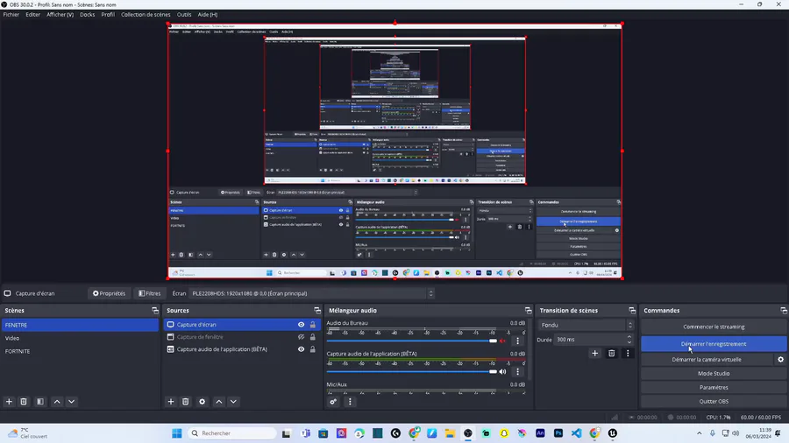Show hidden system tray icons chevron
Screen dimensions: 789x443
[x=699, y=433]
